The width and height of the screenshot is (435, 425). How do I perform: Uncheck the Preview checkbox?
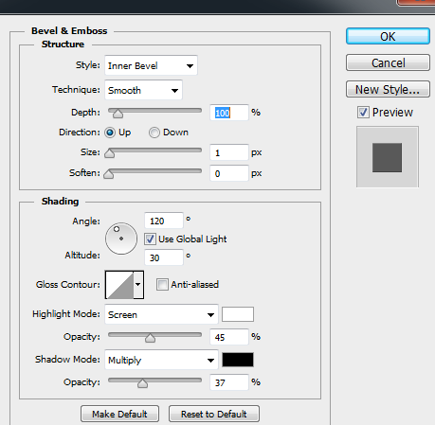(363, 113)
